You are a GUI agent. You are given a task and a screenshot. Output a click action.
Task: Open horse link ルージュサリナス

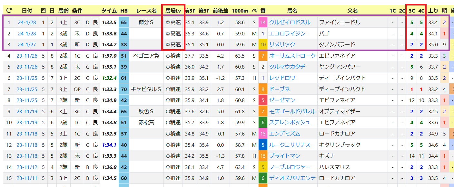290,145
